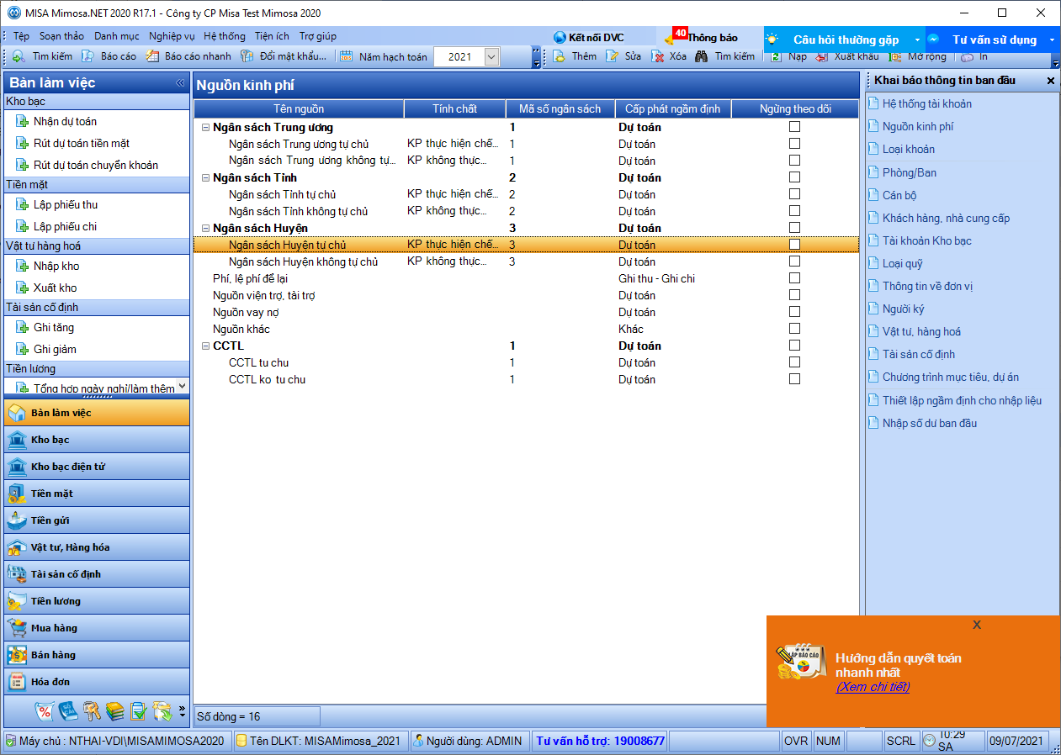This screenshot has height=755, width=1061.
Task: Tick Ngừng theo dõi for Ngân sách Huyện tự chủ
Action: coord(794,245)
